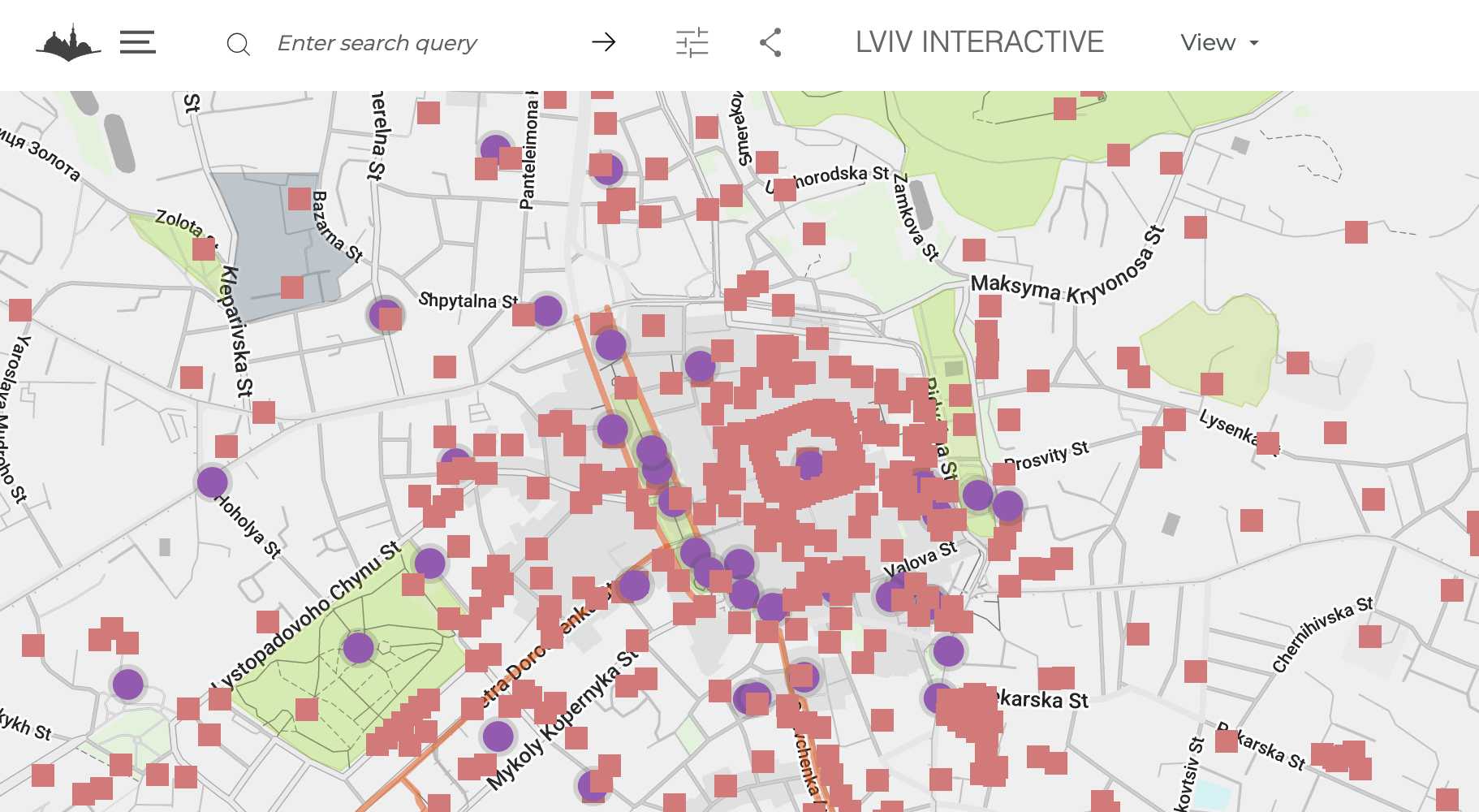1479x812 pixels.
Task: Open the hamburger menu
Action: (137, 42)
